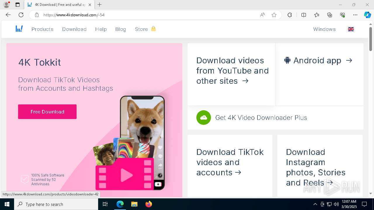Open the notification center icon
This screenshot has height=210, width=374.
pyautogui.click(x=364, y=204)
